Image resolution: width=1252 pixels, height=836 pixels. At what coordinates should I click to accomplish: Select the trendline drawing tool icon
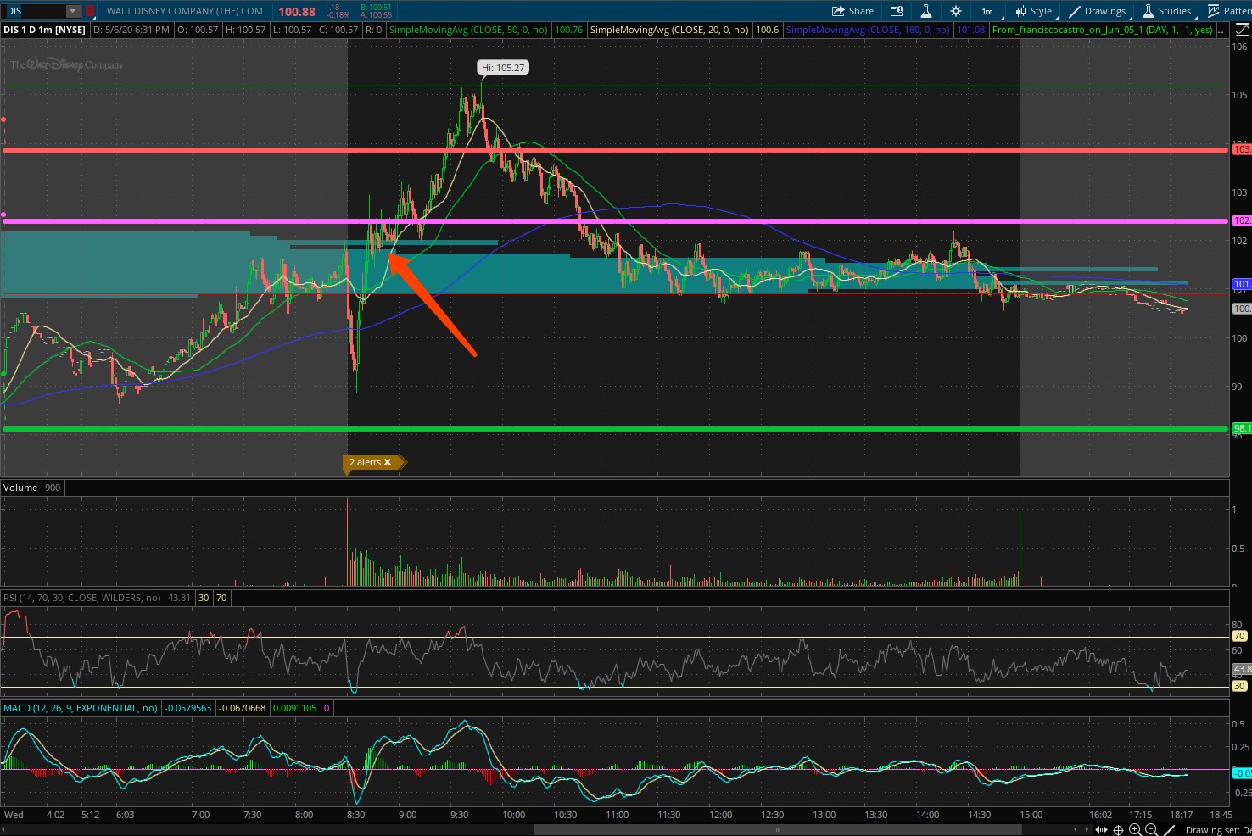click(x=1169, y=829)
